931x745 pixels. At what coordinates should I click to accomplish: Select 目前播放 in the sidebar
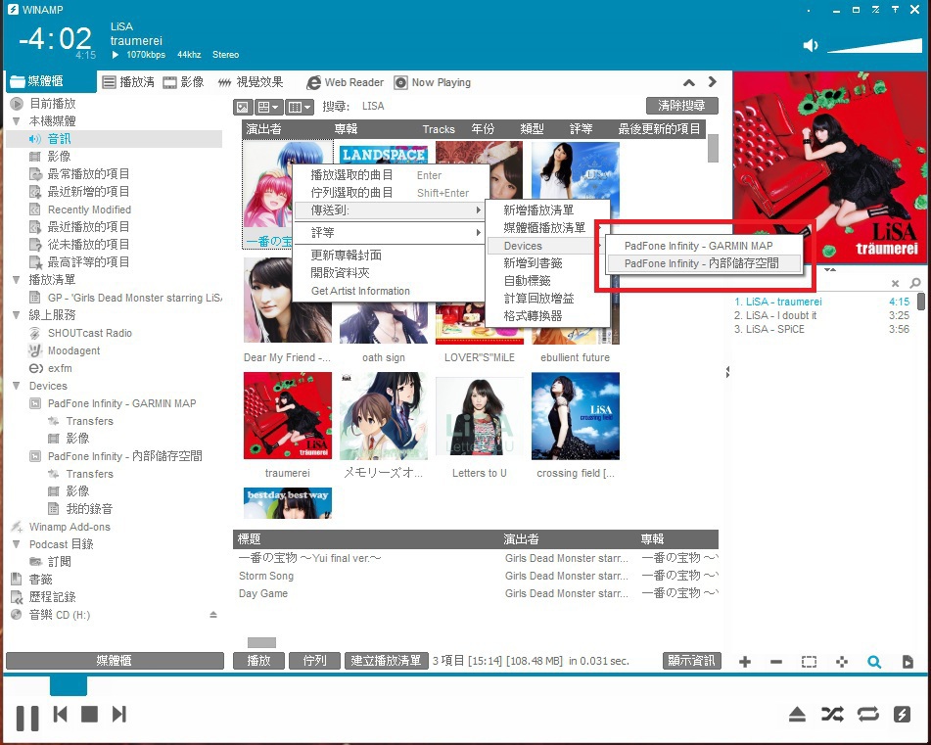(x=53, y=104)
